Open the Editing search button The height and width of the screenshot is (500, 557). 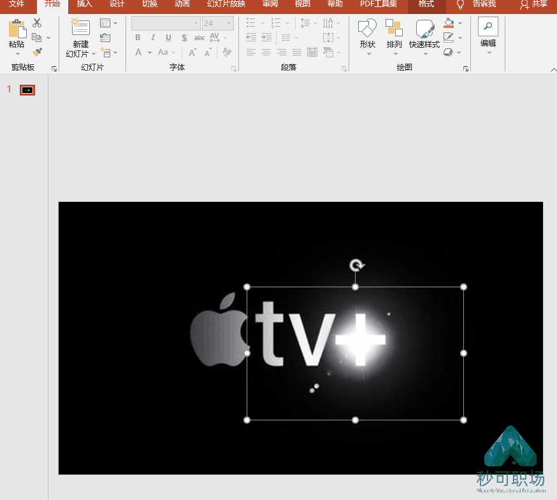(488, 35)
